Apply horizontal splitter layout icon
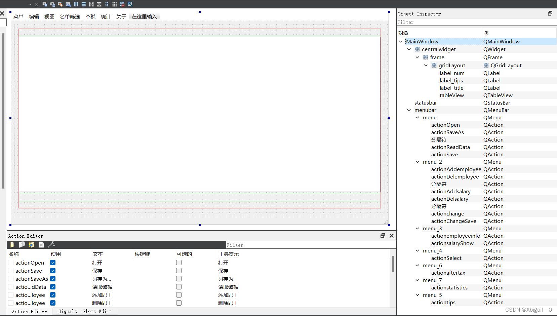Image resolution: width=557 pixels, height=316 pixels. 91,4
